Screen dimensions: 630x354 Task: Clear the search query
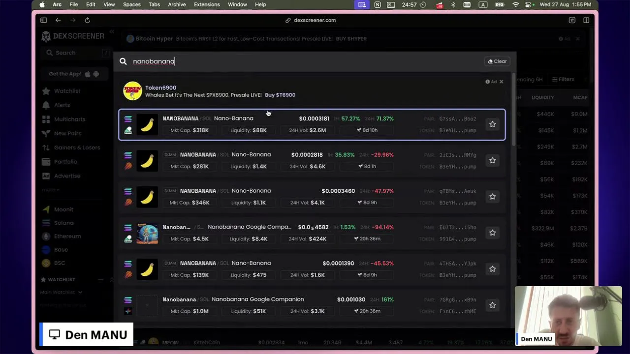click(x=497, y=61)
